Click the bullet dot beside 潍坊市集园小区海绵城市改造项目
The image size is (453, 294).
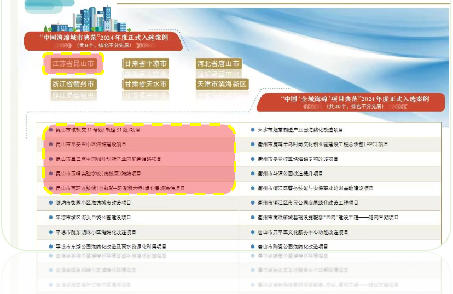click(x=51, y=203)
